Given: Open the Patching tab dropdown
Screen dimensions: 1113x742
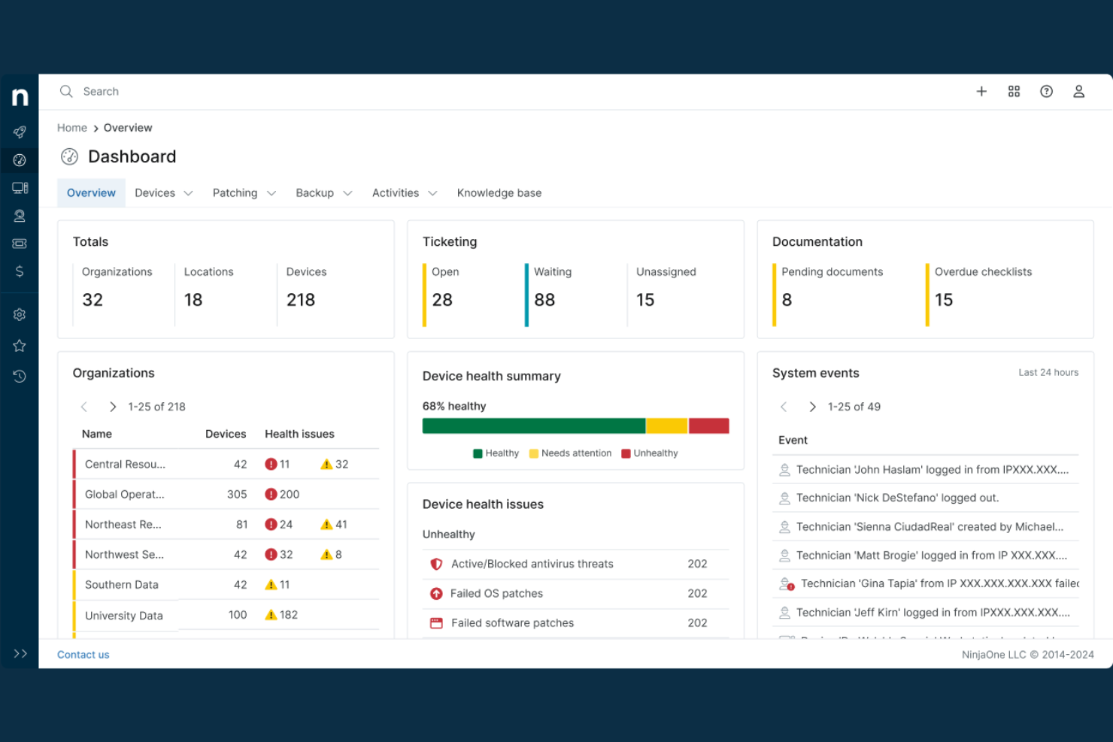Looking at the screenshot, I should click(x=244, y=192).
